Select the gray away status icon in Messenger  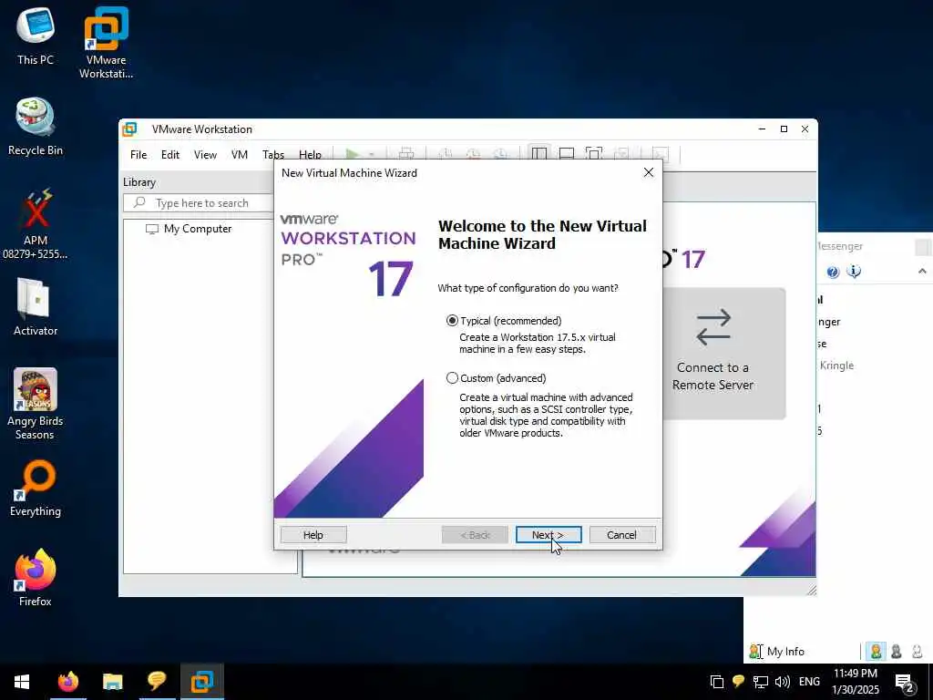tap(897, 651)
